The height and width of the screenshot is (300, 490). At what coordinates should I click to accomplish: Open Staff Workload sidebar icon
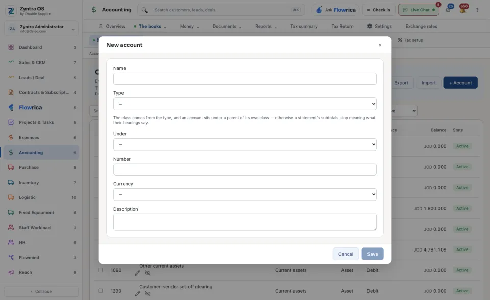coord(11,228)
